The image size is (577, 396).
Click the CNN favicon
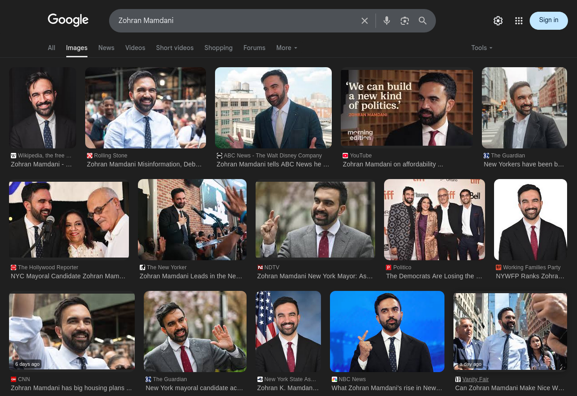coord(14,379)
